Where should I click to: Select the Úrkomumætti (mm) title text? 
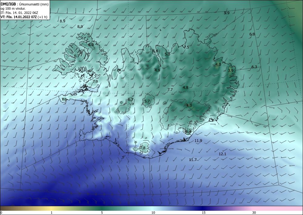coord(34,5)
